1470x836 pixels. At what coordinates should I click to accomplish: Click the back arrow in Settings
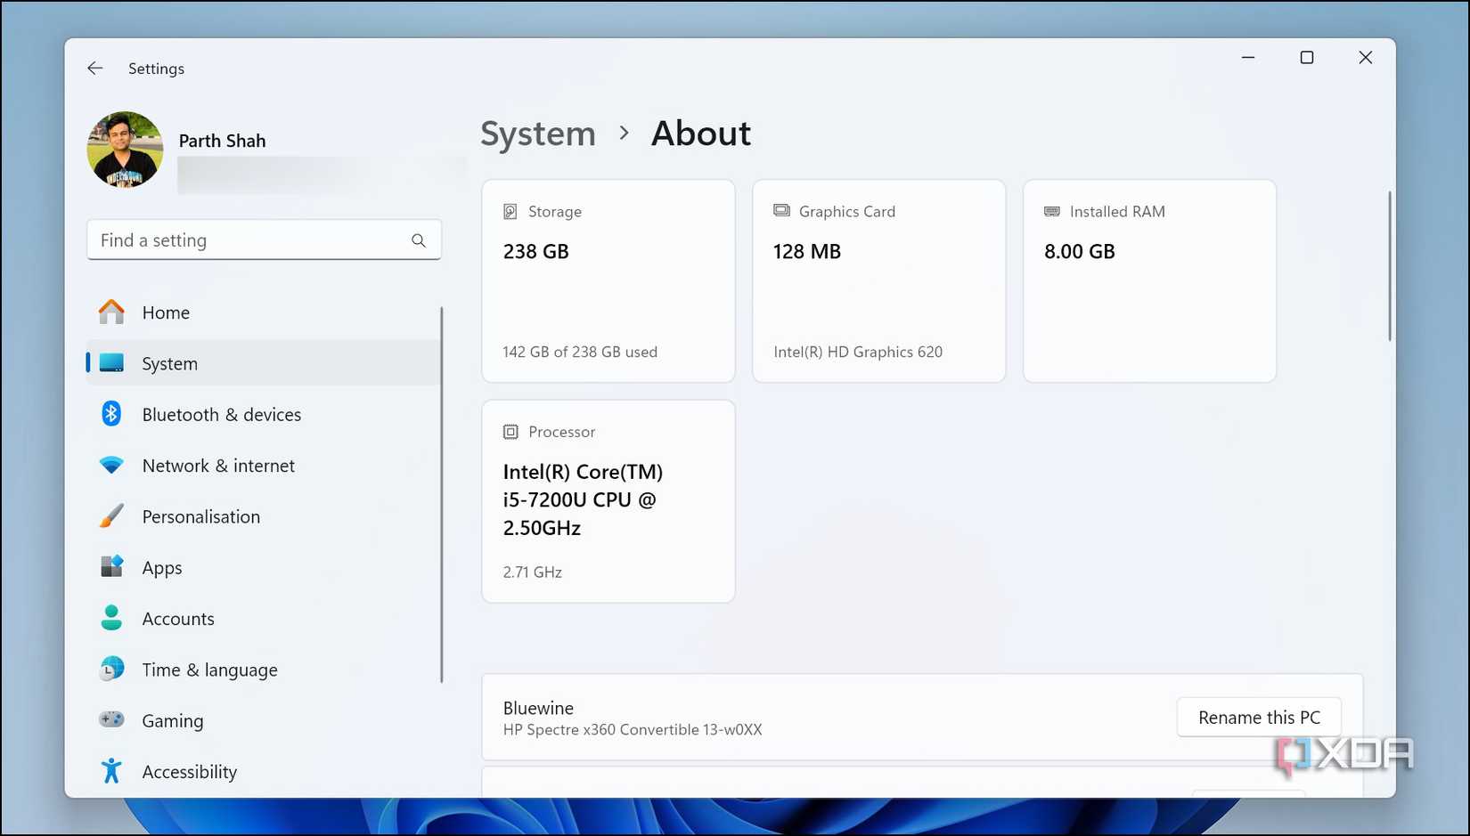(95, 69)
